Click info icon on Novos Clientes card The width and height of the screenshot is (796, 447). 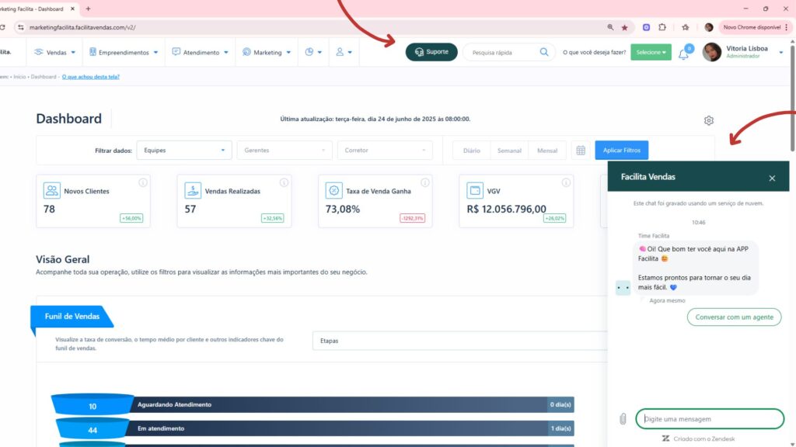coord(142,183)
